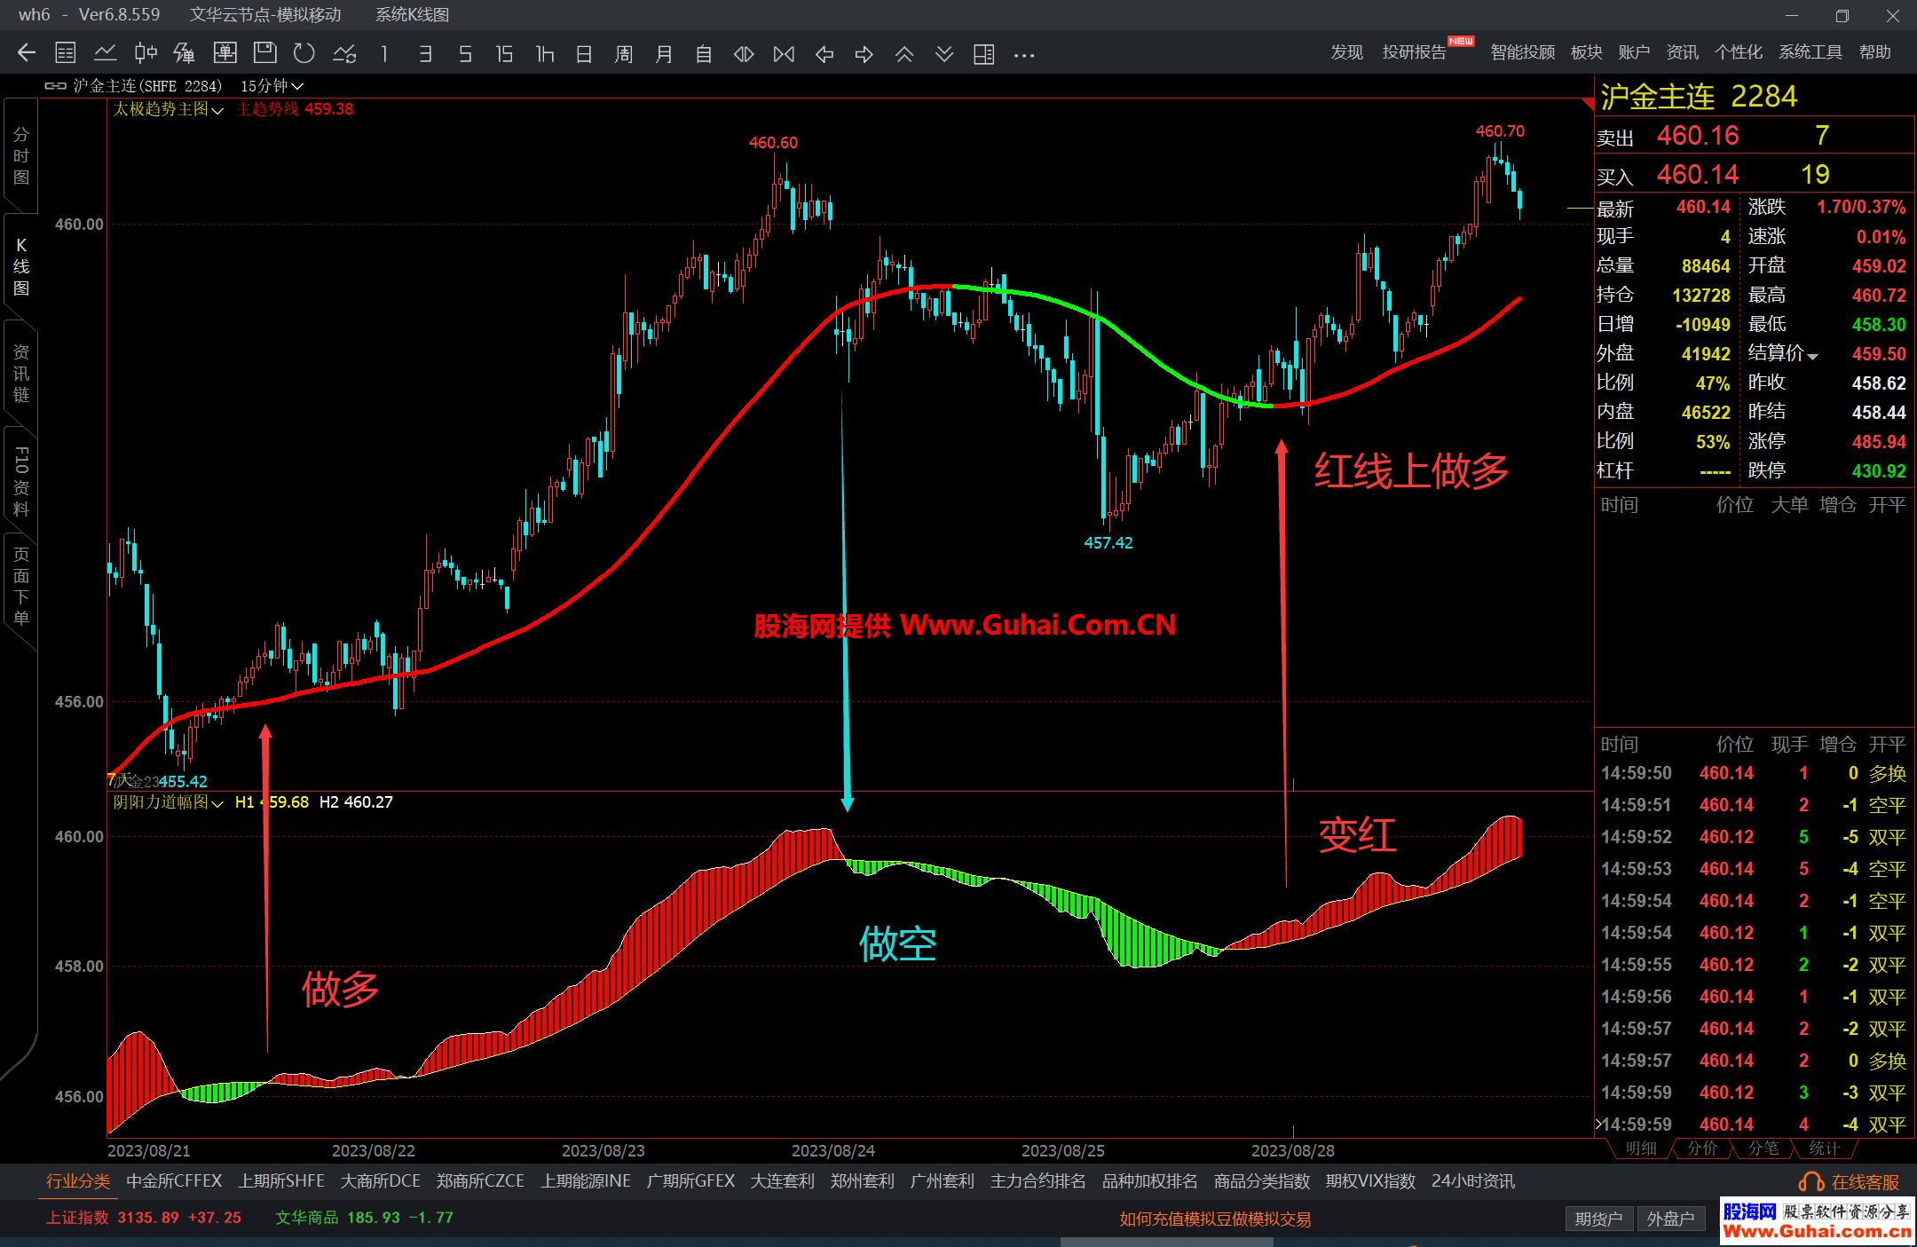Image resolution: width=1917 pixels, height=1247 pixels.
Task: Click the refresh circular arrow icon
Action: click(x=304, y=53)
